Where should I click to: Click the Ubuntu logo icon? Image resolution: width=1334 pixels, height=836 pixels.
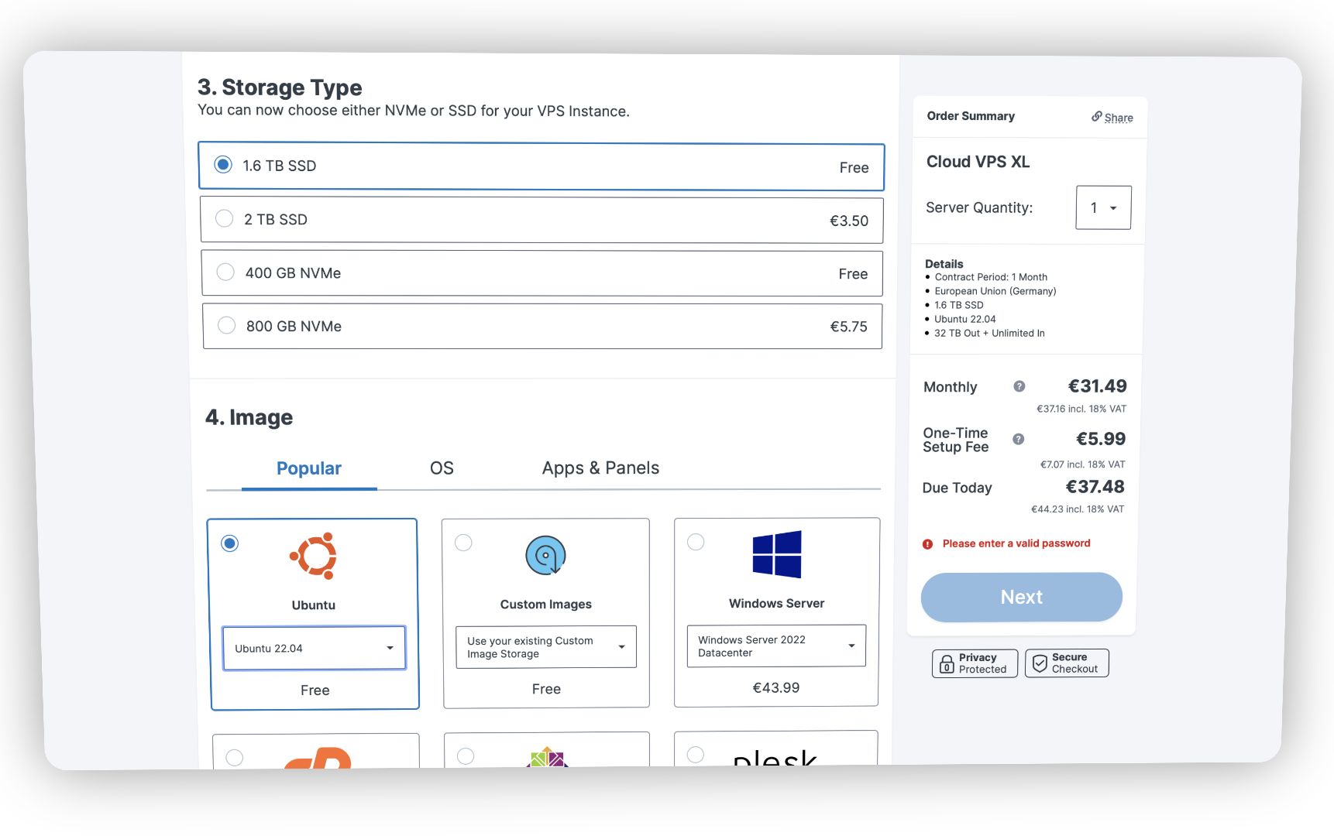point(314,556)
